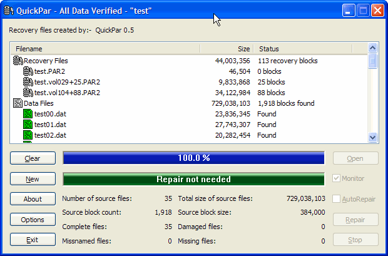The height and width of the screenshot is (256, 388).
Task: Open the About dialog
Action: coord(33,199)
